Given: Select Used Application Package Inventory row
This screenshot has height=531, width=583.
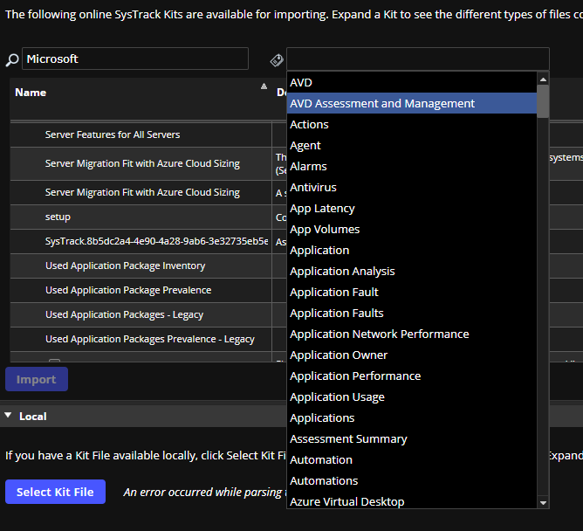Looking at the screenshot, I should tap(125, 265).
